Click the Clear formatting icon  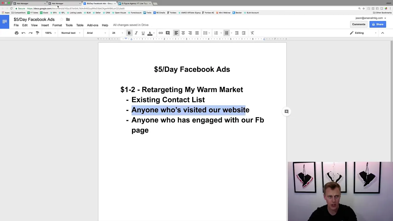[252, 33]
